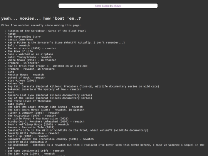Select Pokemon: Lucario & The Mystery of Mew

pyautogui.click(x=44, y=89)
